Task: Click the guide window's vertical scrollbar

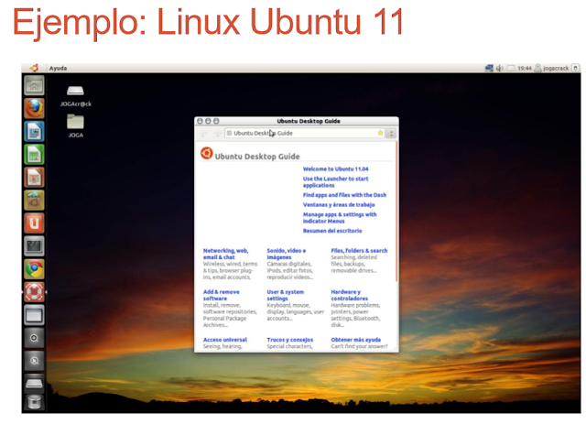Action: [x=396, y=212]
